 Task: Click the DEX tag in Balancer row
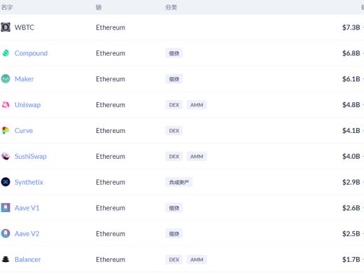click(174, 260)
